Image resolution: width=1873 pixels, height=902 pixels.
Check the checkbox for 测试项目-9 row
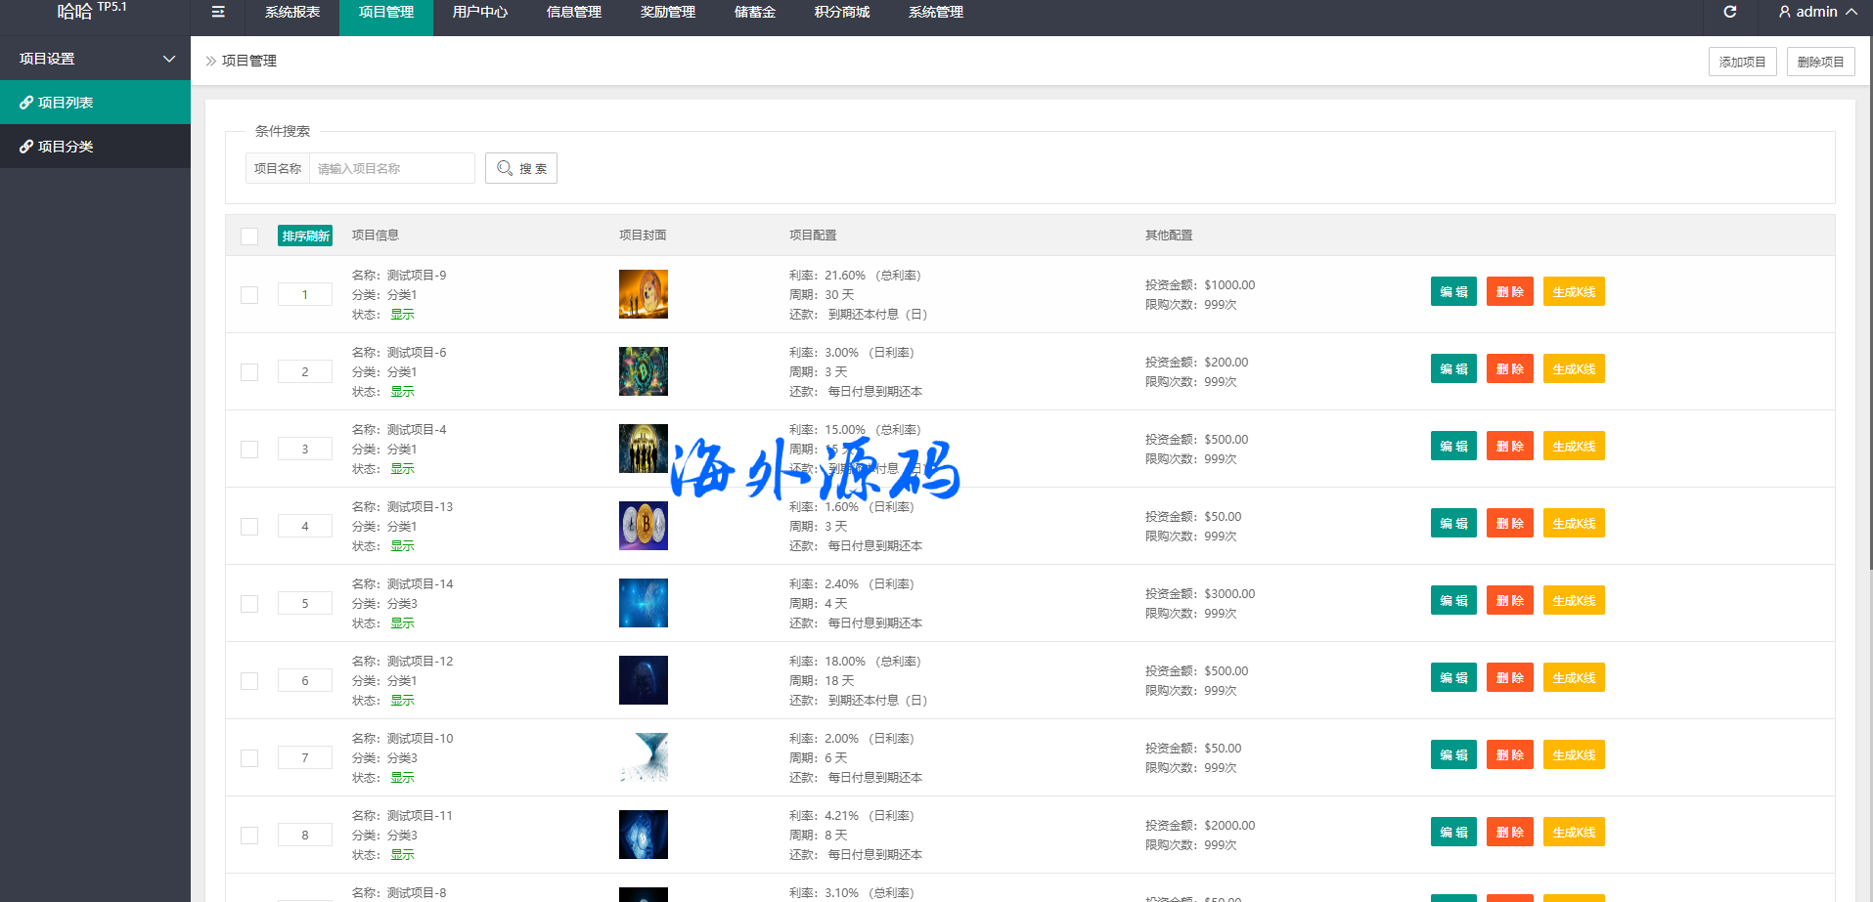pos(249,295)
